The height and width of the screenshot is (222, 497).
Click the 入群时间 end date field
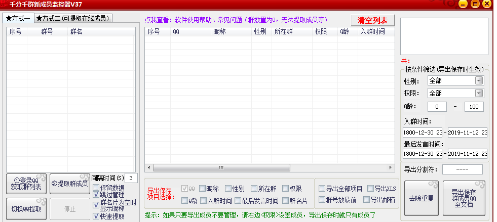[x=468, y=132]
